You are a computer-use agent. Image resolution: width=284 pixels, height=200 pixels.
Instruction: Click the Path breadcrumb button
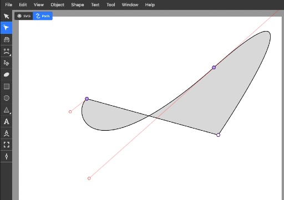click(43, 16)
